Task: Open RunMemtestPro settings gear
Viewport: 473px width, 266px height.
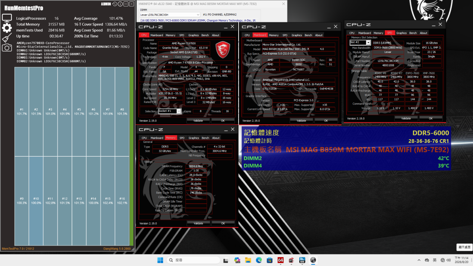Action: 7,28
